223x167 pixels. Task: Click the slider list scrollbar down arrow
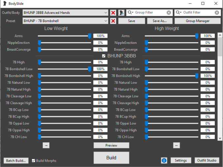click(x=220, y=138)
